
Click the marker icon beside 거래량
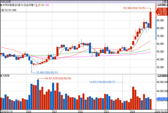point(1,76)
